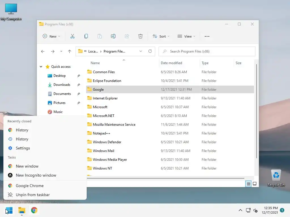290x217 pixels.
Task: Choose New window in Chrome jump list
Action: pos(45,166)
